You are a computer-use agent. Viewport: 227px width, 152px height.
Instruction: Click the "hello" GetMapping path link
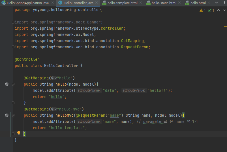point(65,78)
